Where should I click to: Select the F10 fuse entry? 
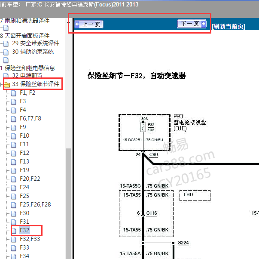(x=24, y=136)
